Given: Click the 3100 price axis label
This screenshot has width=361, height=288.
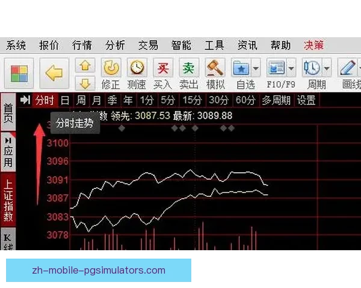Looking at the screenshot, I should click(58, 143).
